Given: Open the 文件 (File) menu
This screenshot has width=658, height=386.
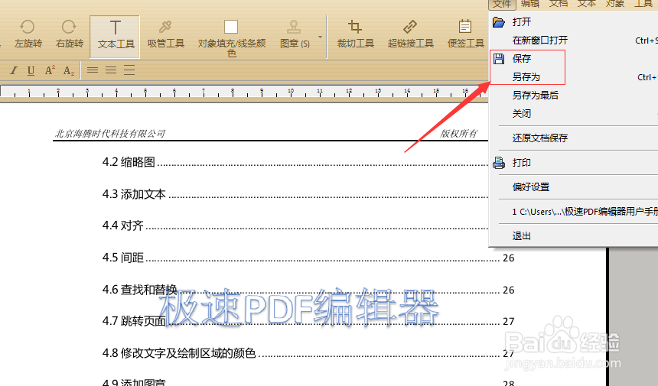Looking at the screenshot, I should (502, 4).
